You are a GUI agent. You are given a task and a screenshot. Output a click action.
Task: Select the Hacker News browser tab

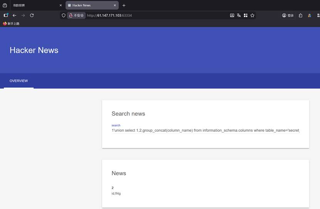coord(92,5)
